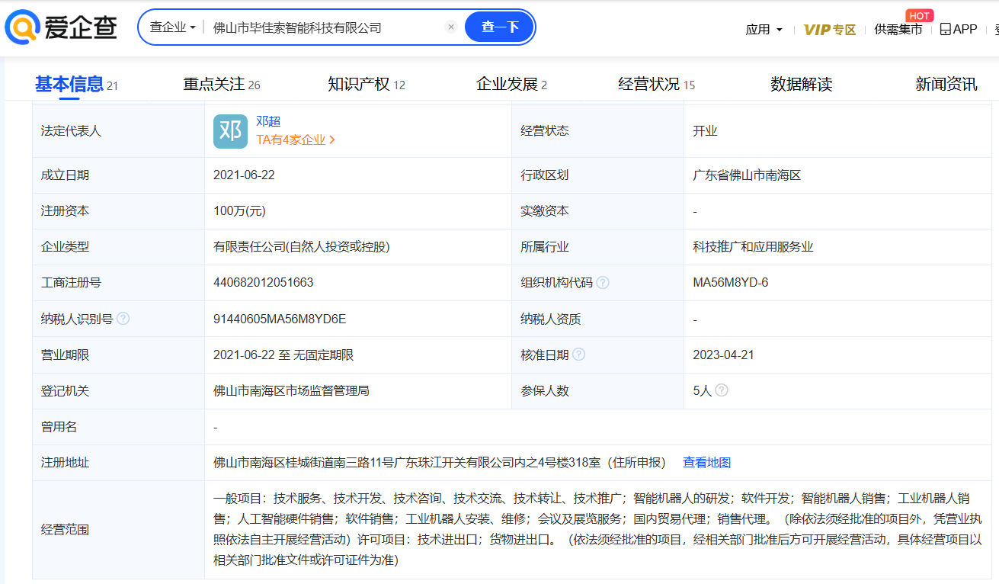The width and height of the screenshot is (999, 584).
Task: Switch to the 数据解读 tab
Action: click(x=801, y=84)
